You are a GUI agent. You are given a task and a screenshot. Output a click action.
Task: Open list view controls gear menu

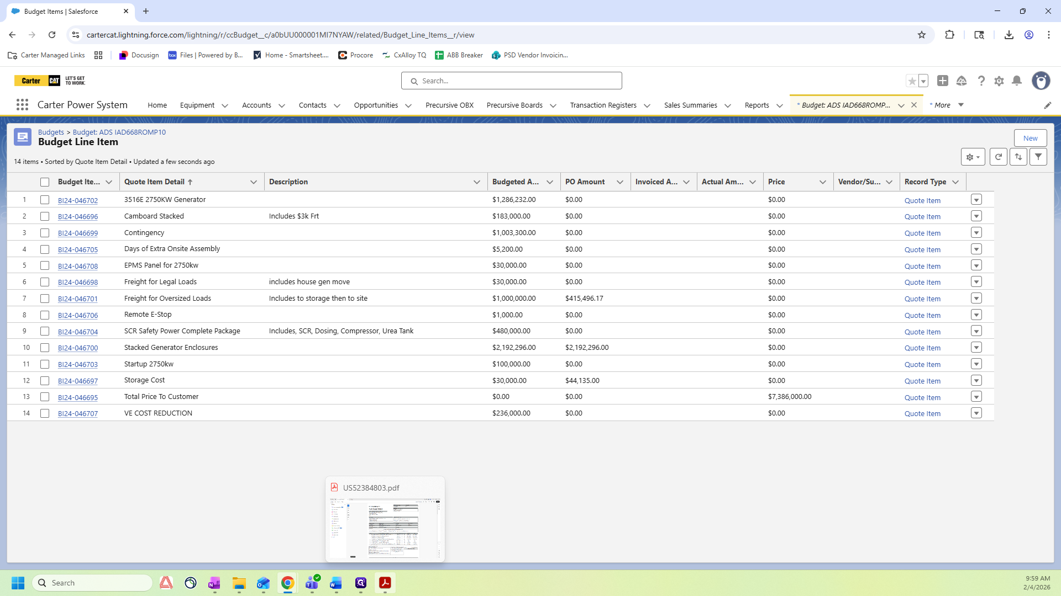coord(973,157)
